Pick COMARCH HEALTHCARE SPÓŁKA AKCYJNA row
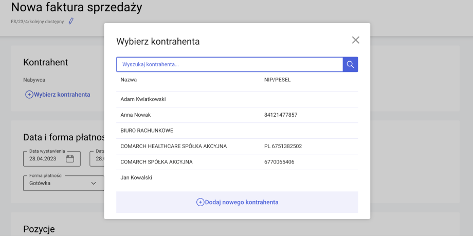The image size is (473, 236). pyautogui.click(x=173, y=147)
